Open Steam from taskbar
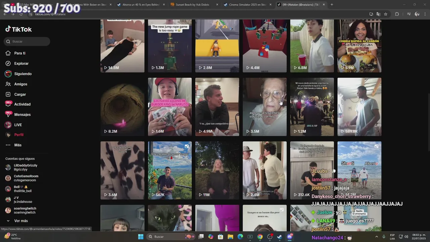The width and height of the screenshot is (430, 242). pyautogui.click(x=279, y=237)
